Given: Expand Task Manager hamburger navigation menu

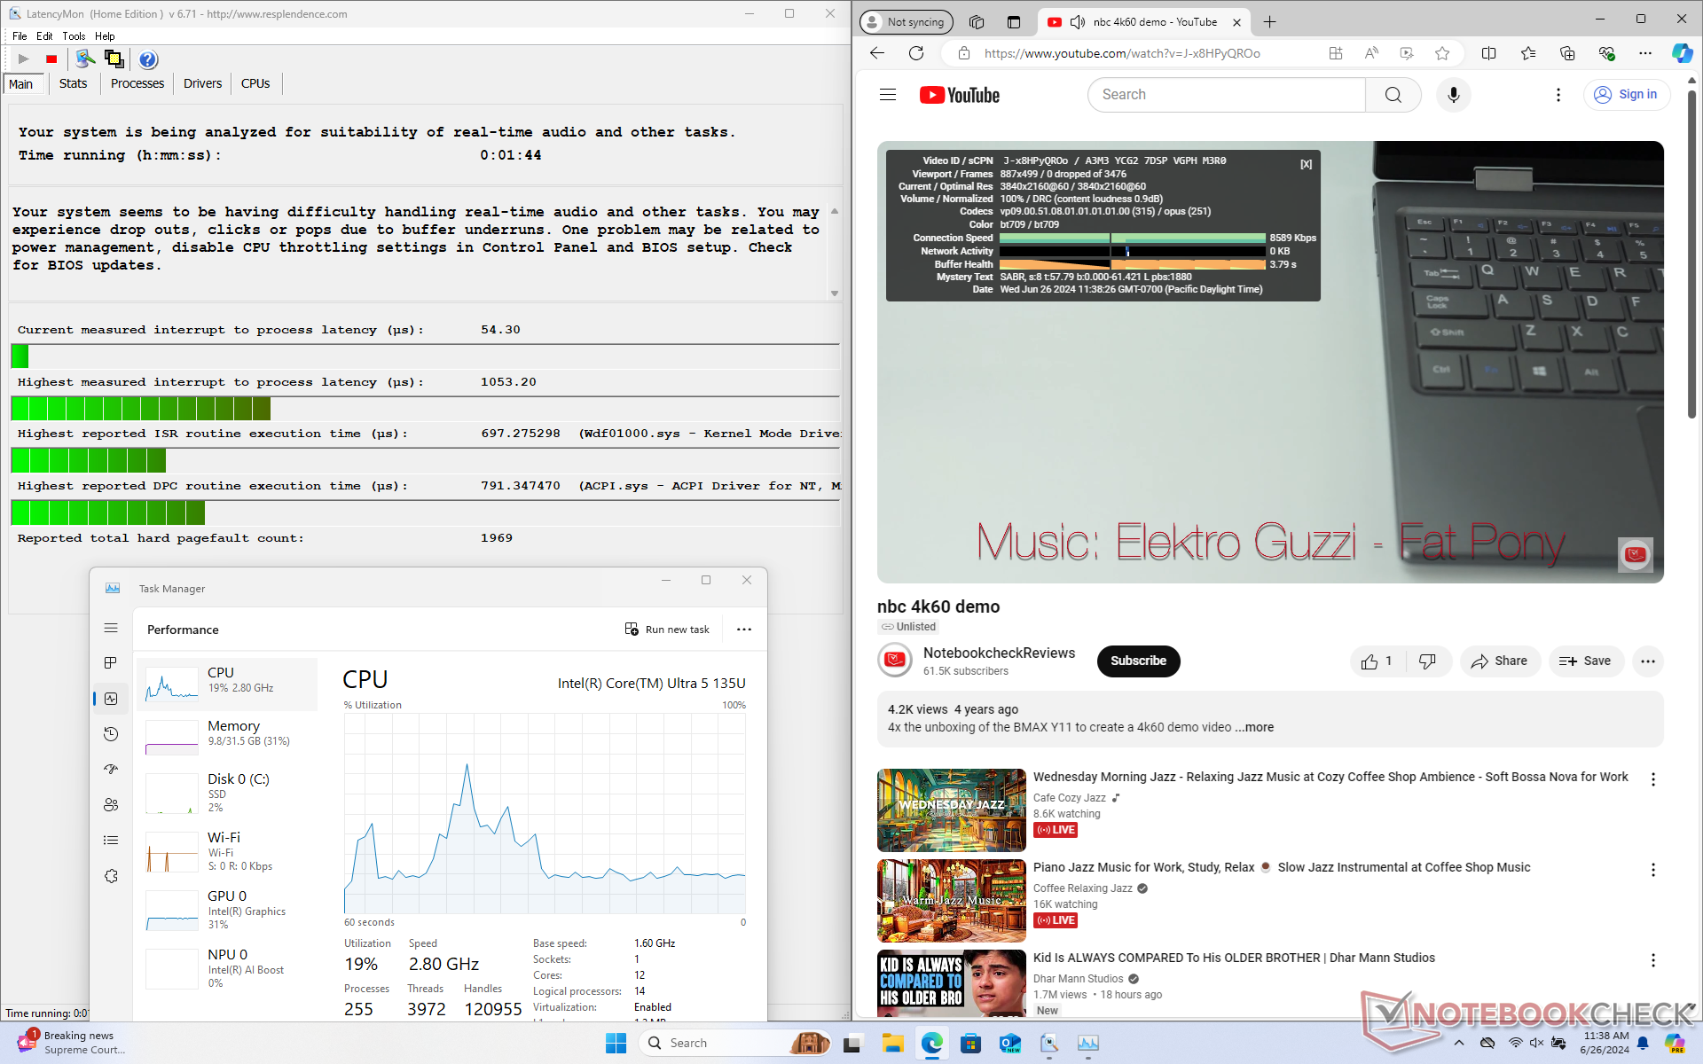Looking at the screenshot, I should [x=111, y=628].
